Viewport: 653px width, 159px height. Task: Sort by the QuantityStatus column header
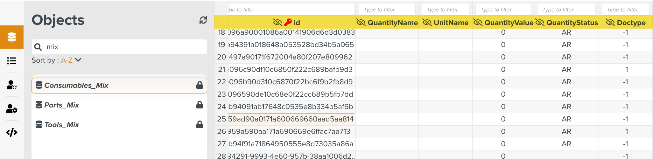coord(572,23)
